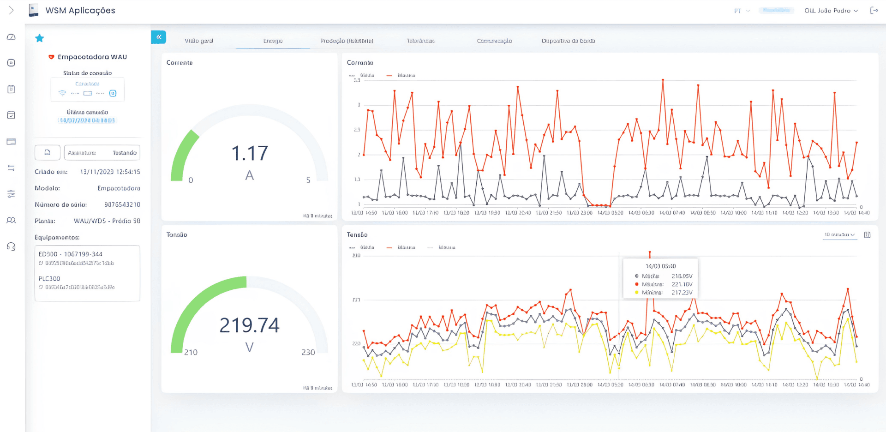The height and width of the screenshot is (432, 886).
Task: Open the Visão geral tab
Action: click(x=199, y=41)
